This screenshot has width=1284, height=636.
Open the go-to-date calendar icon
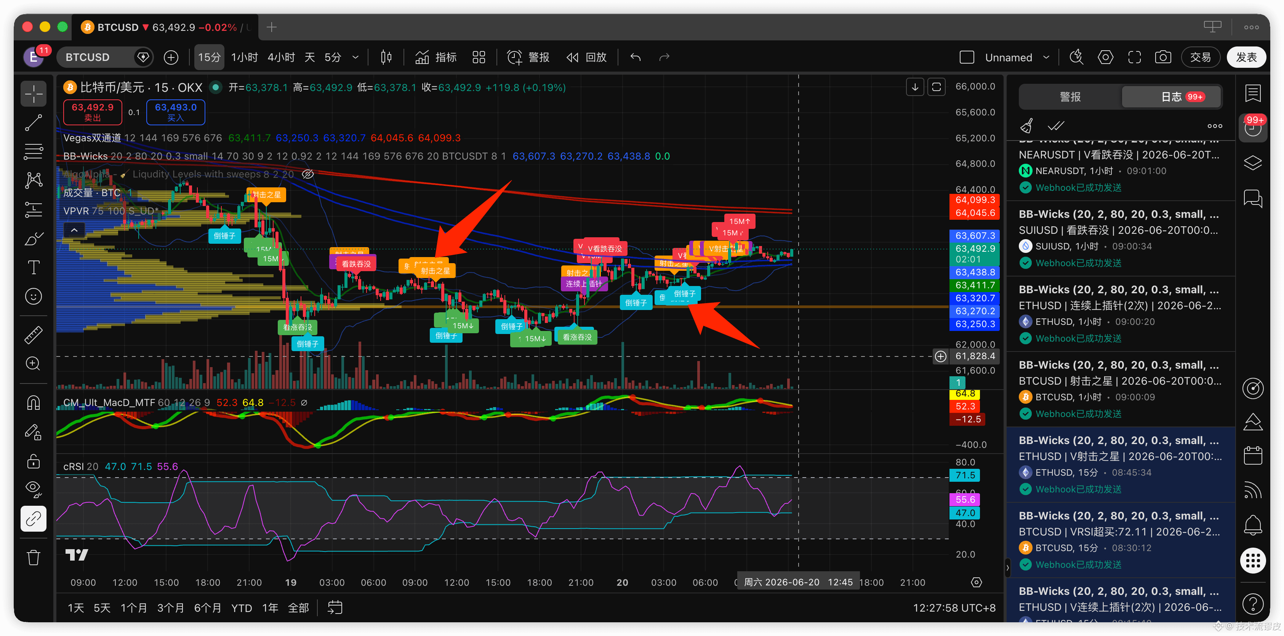point(335,607)
